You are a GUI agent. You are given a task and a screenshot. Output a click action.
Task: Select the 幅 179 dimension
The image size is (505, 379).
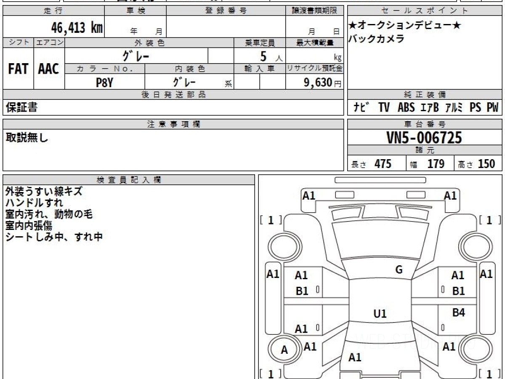pyautogui.click(x=427, y=164)
